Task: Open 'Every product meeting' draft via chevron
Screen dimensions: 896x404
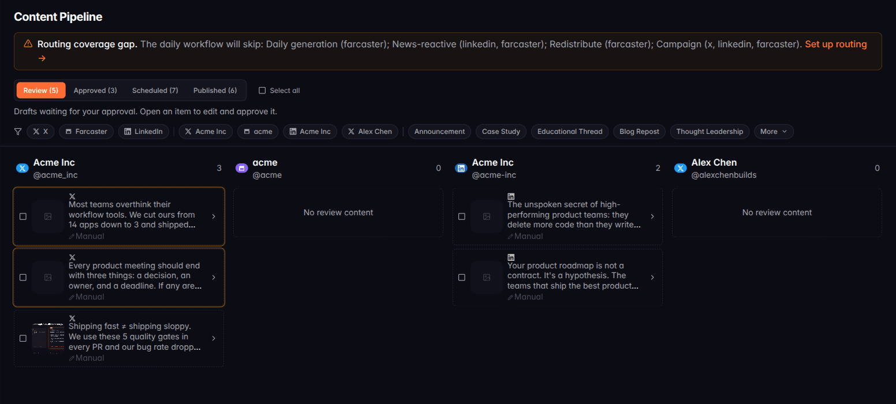Action: (214, 277)
